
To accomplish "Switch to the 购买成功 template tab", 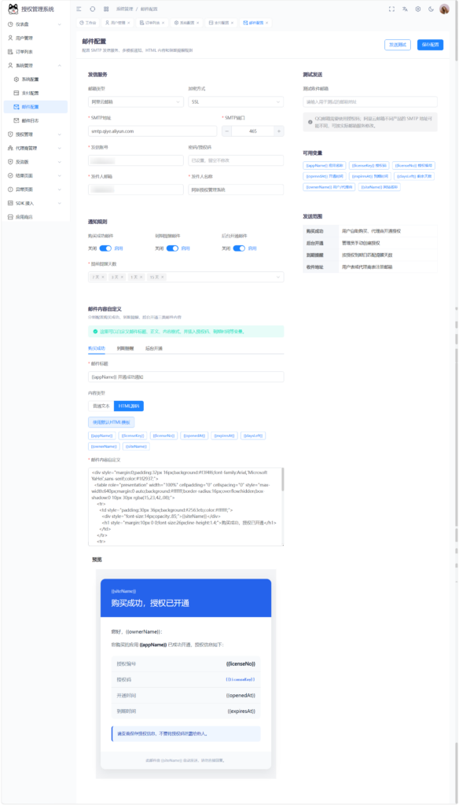I will click(97, 348).
